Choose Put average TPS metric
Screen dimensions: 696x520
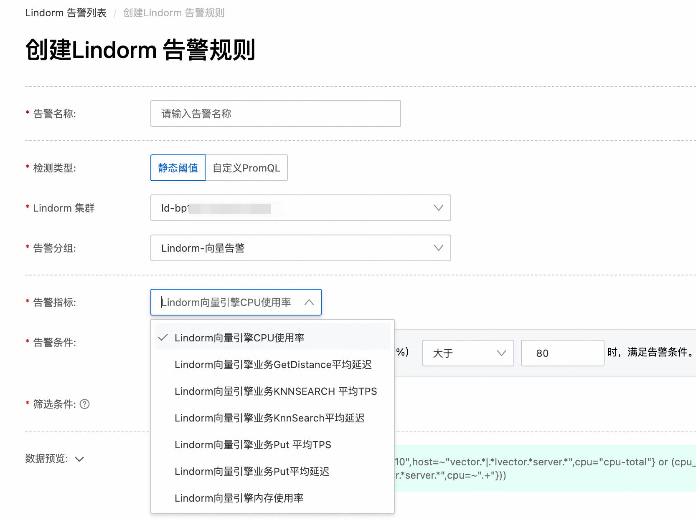253,444
